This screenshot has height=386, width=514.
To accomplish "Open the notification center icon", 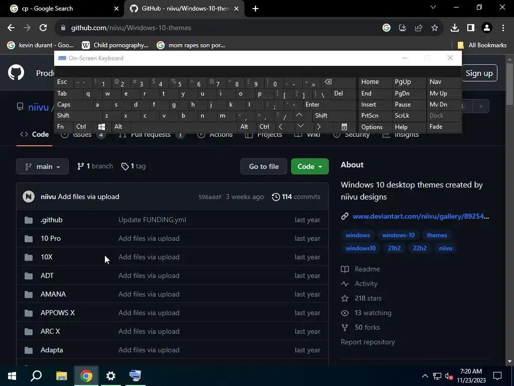I will 497,376.
